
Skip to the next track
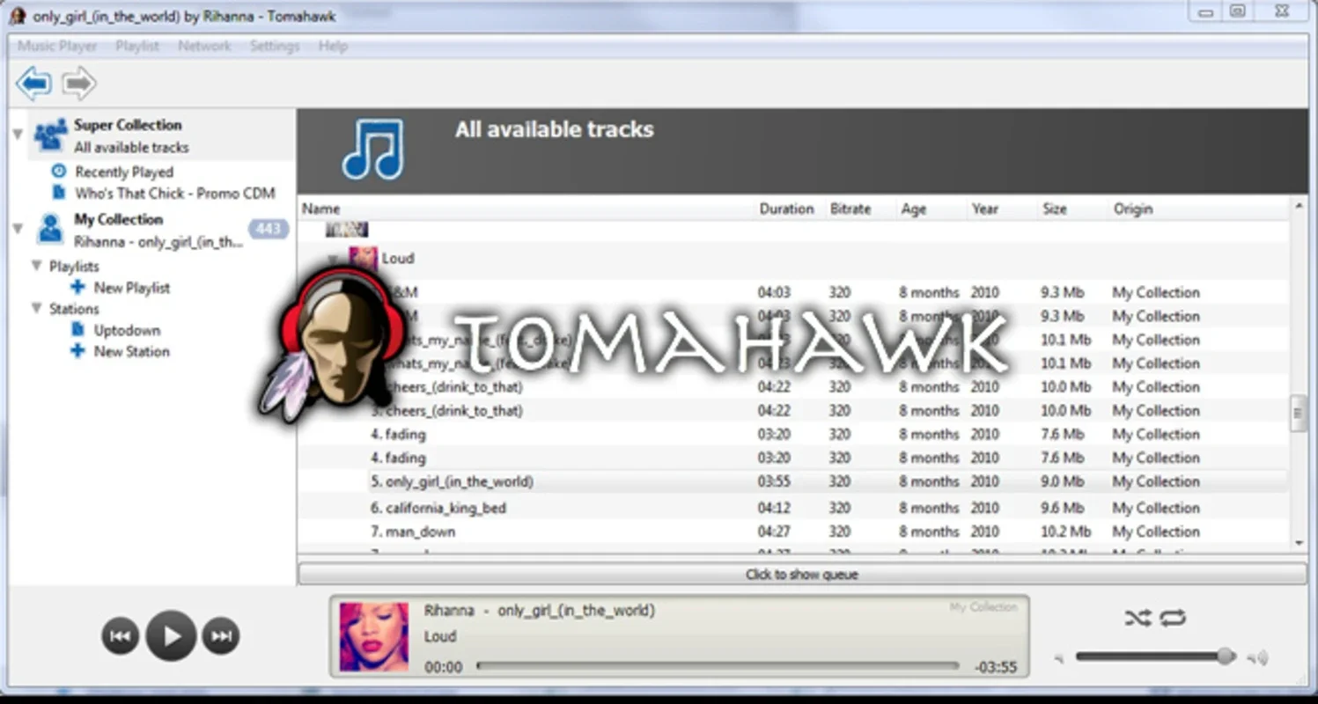point(221,635)
